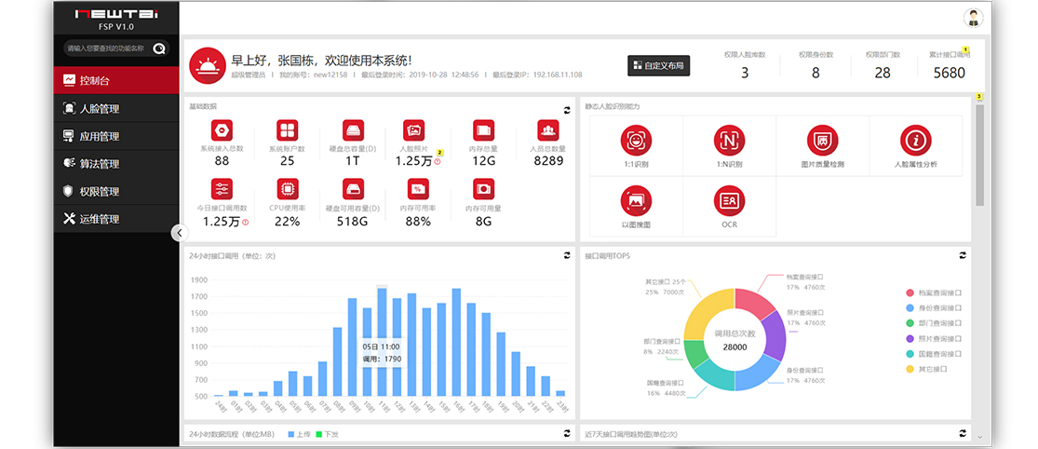Screen dimensions: 1038x449
Task: Click the 自定义布局 button
Action: point(658,65)
